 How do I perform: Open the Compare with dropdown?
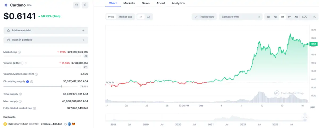point(241,17)
